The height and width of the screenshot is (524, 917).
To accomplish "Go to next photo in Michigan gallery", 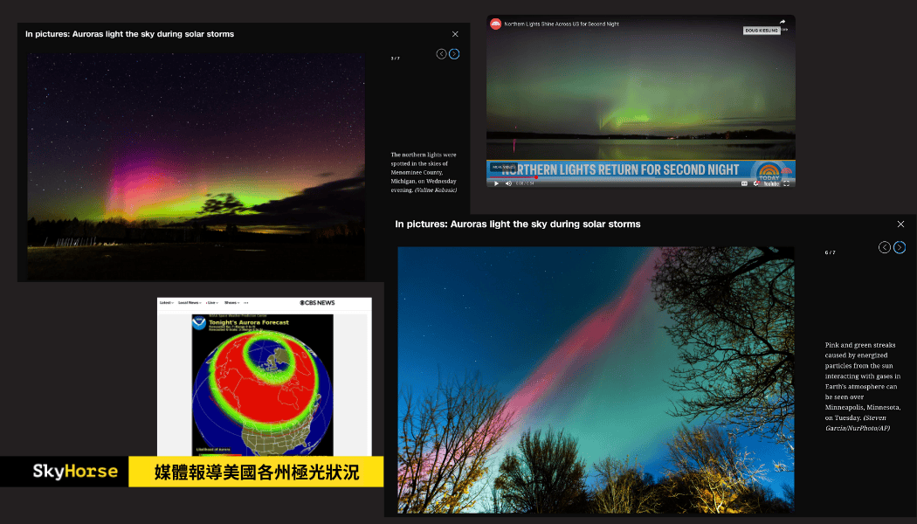I will pos(454,54).
